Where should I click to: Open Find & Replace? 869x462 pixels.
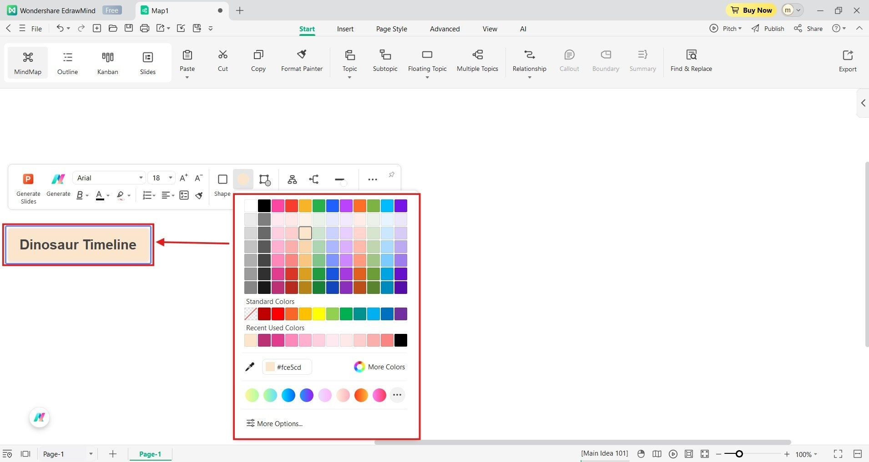691,61
